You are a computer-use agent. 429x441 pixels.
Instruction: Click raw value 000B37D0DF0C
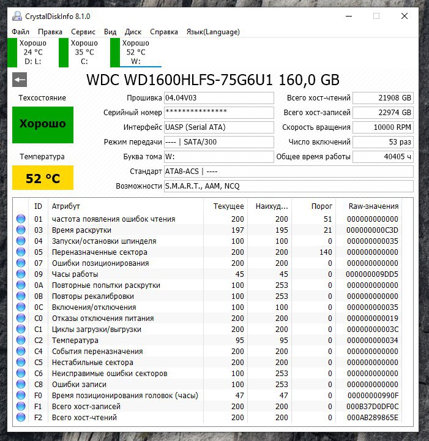[372, 407]
